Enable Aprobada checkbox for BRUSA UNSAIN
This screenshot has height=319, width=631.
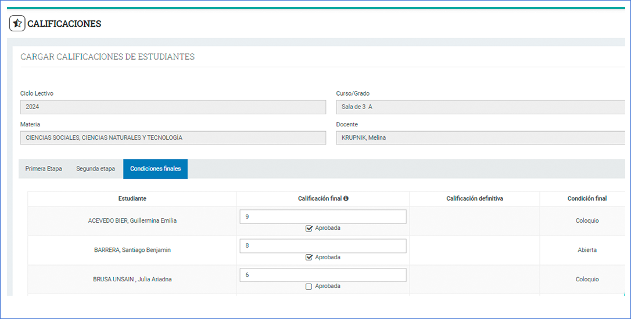tap(309, 286)
